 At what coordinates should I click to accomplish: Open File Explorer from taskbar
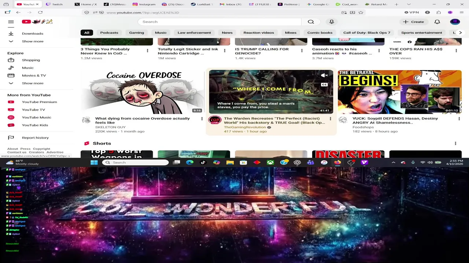pyautogui.click(x=230, y=163)
